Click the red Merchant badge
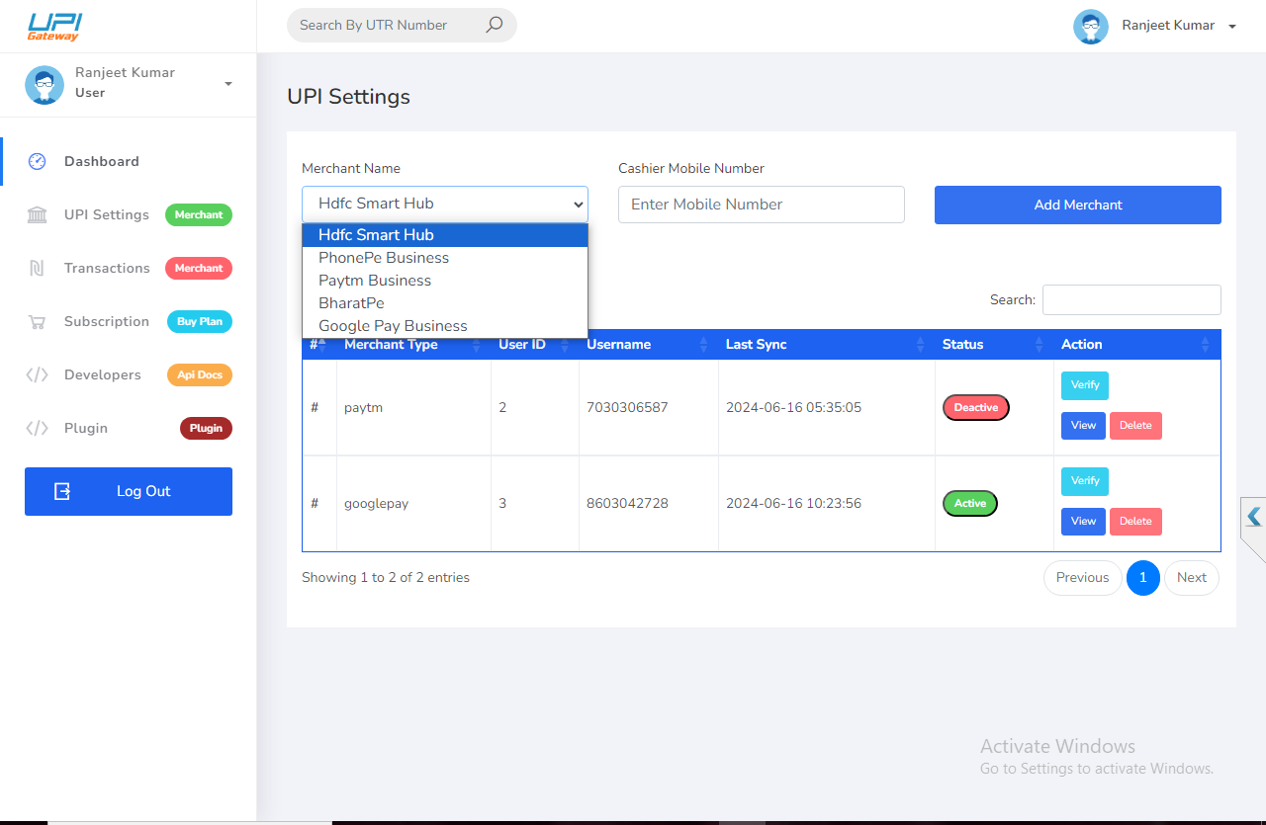This screenshot has height=825, width=1266. coord(199,268)
